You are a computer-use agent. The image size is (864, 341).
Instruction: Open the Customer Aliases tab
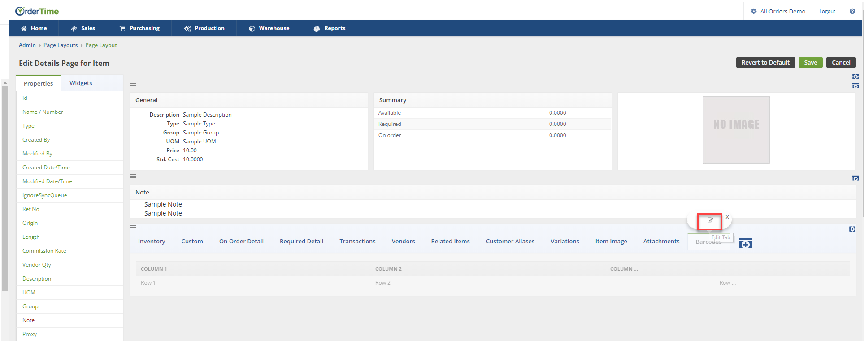(x=510, y=241)
